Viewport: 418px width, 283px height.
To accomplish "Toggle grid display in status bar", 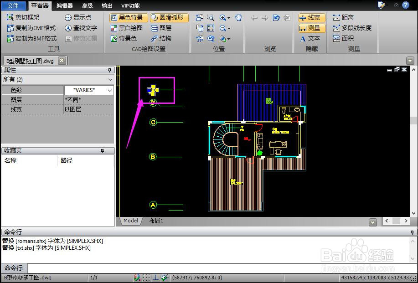I will [146, 278].
